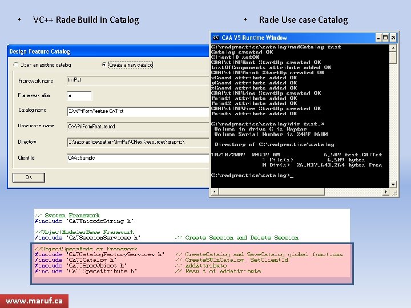Screen dimensions: 411x308
Task: Click 'Directory of C:\radpractice\catalog' console line
Action: [275, 144]
